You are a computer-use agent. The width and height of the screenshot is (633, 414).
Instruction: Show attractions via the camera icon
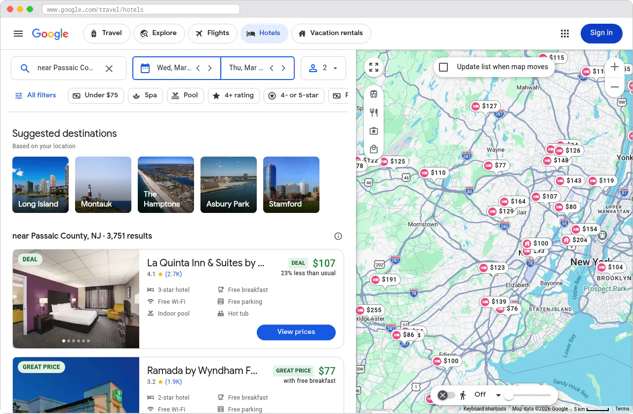(374, 130)
